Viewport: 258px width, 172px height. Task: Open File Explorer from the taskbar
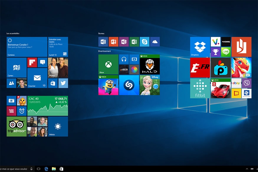54,169
